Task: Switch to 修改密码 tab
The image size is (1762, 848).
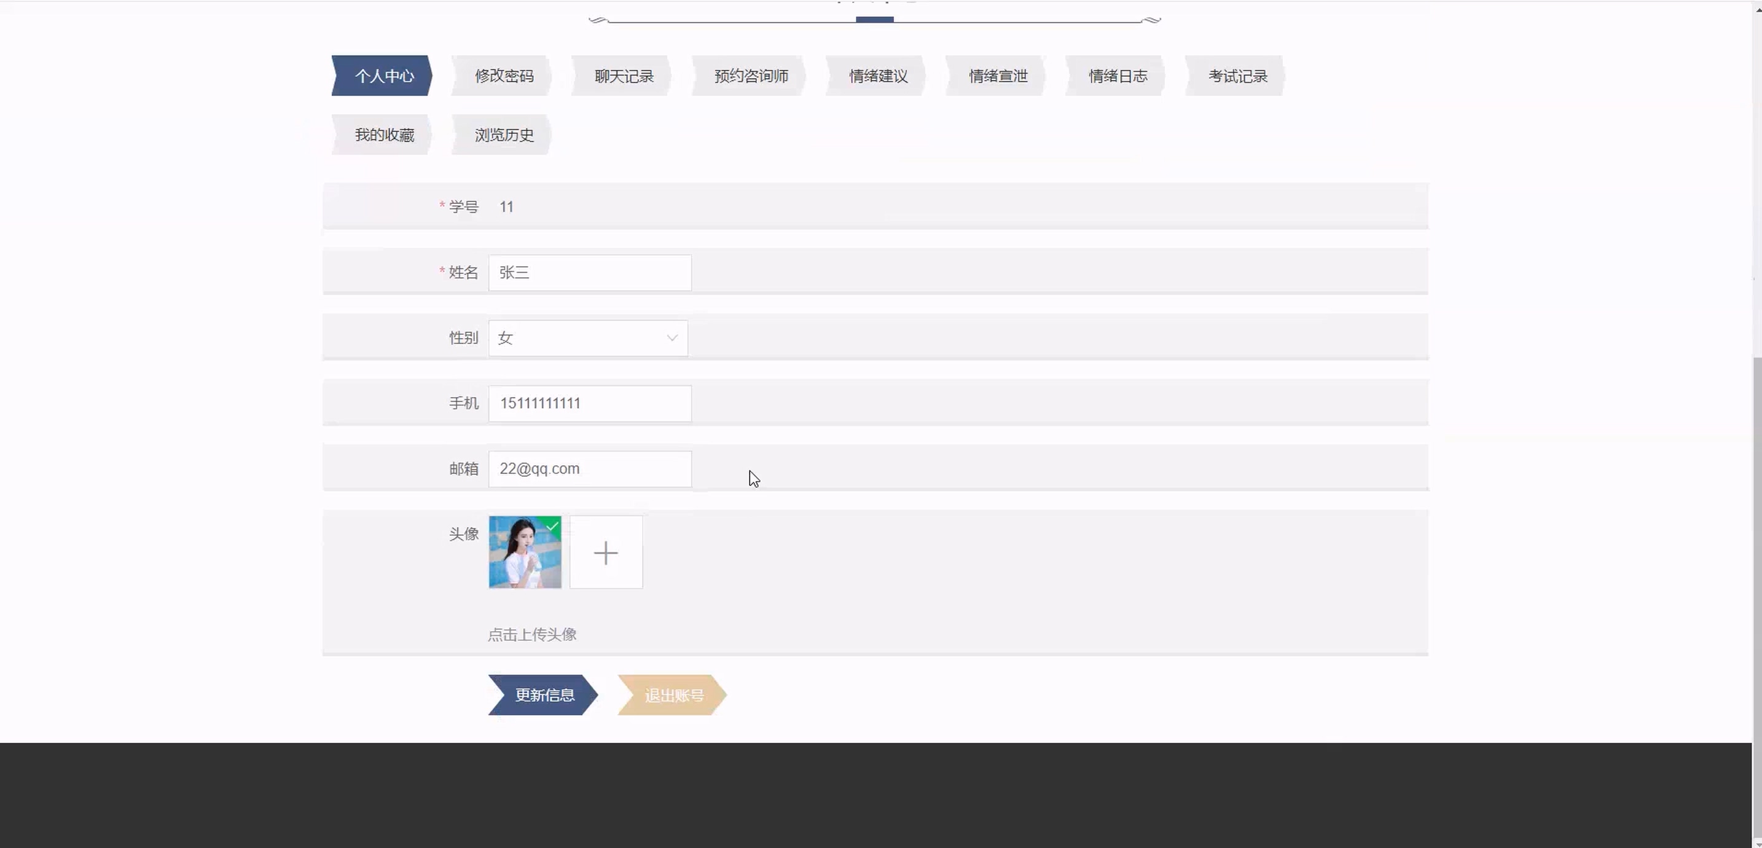Action: (503, 76)
